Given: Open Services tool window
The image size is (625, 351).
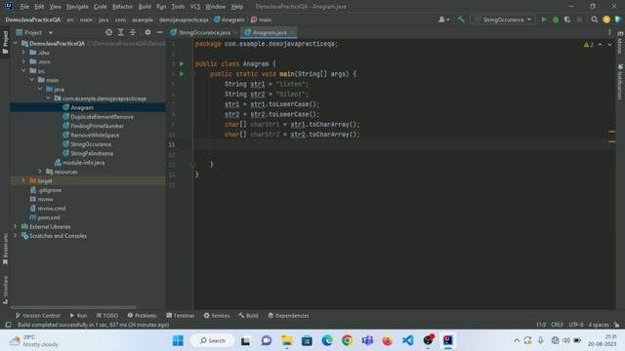Looking at the screenshot, I should 217,315.
